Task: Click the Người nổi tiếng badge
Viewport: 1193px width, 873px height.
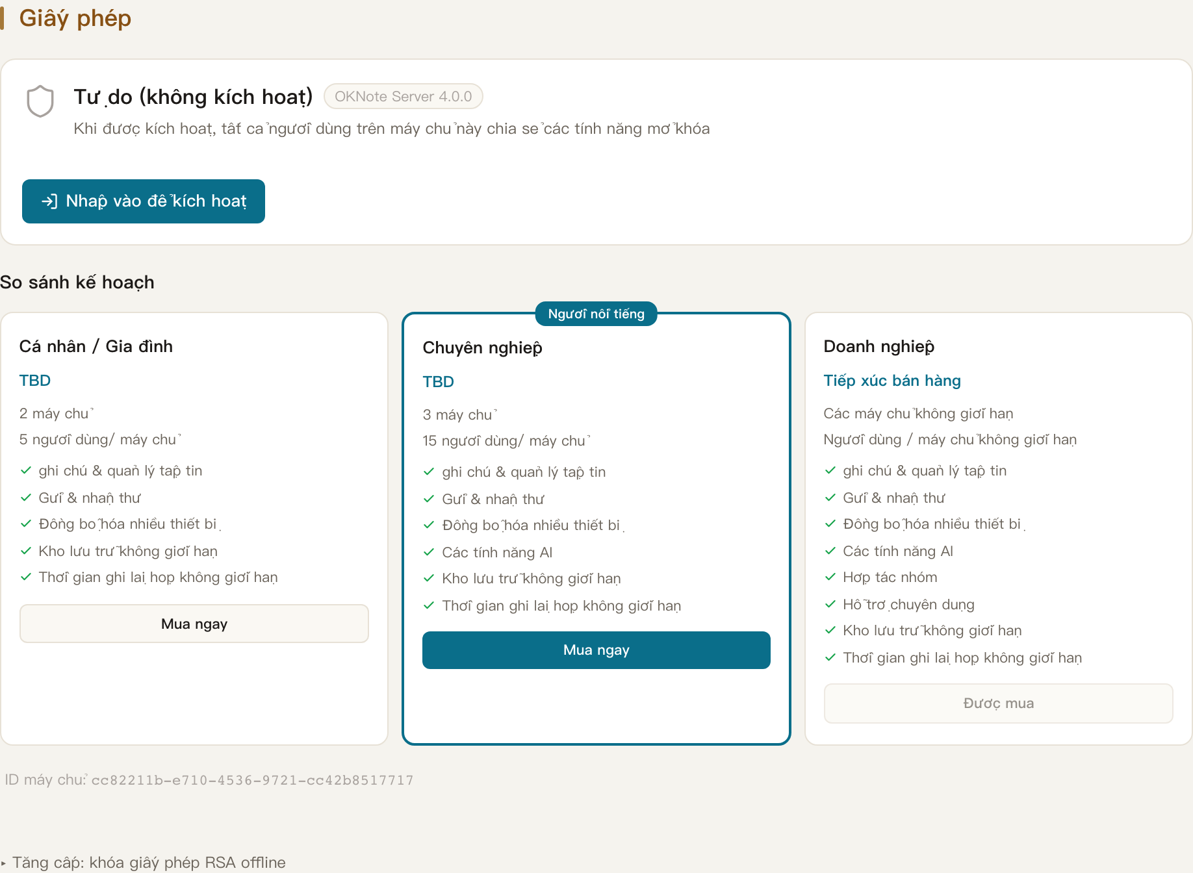Action: pyautogui.click(x=596, y=314)
